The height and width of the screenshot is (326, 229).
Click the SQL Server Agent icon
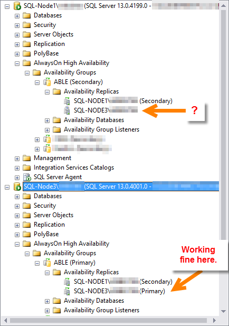(27, 177)
